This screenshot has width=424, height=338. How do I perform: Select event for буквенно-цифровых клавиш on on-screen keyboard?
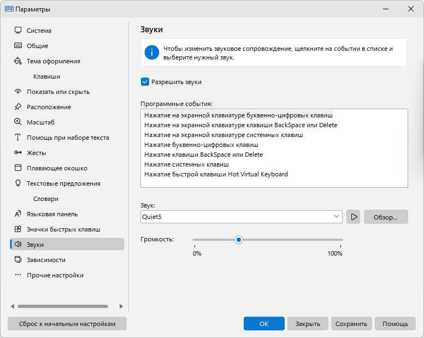click(238, 115)
